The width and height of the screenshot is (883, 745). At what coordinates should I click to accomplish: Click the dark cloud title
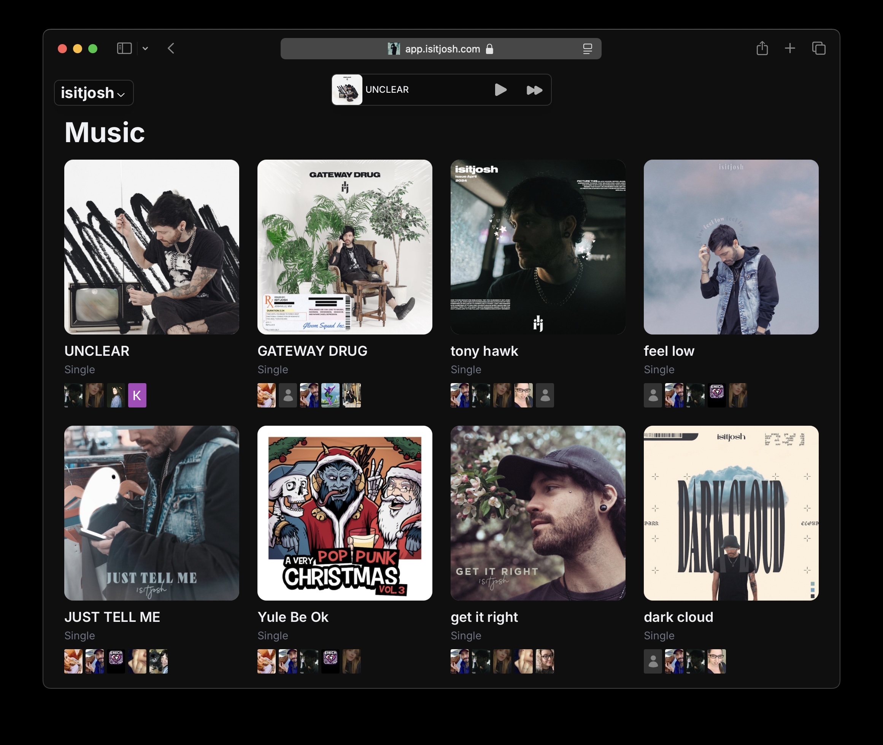tap(678, 617)
